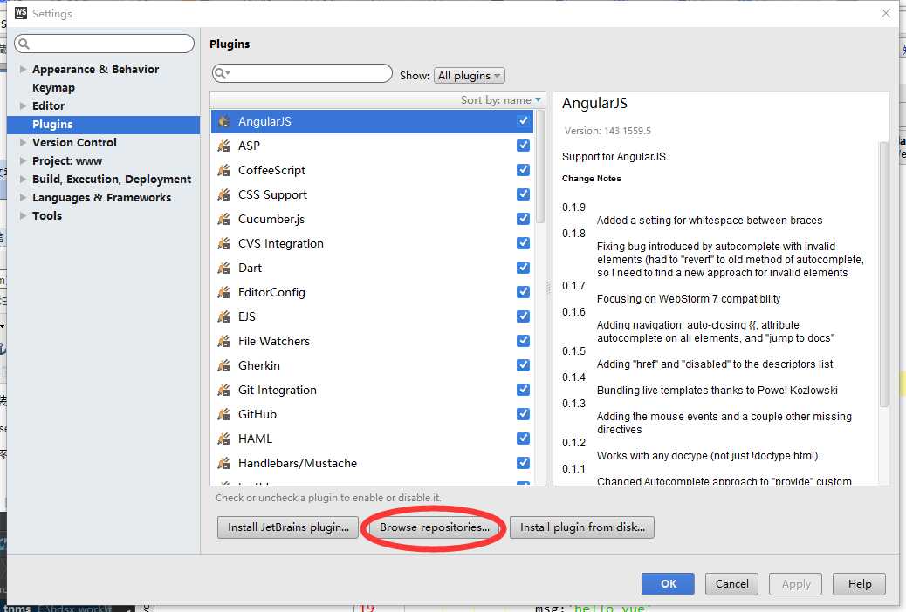The height and width of the screenshot is (612, 906).
Task: Click the EJS plugin icon
Action: coord(223,316)
